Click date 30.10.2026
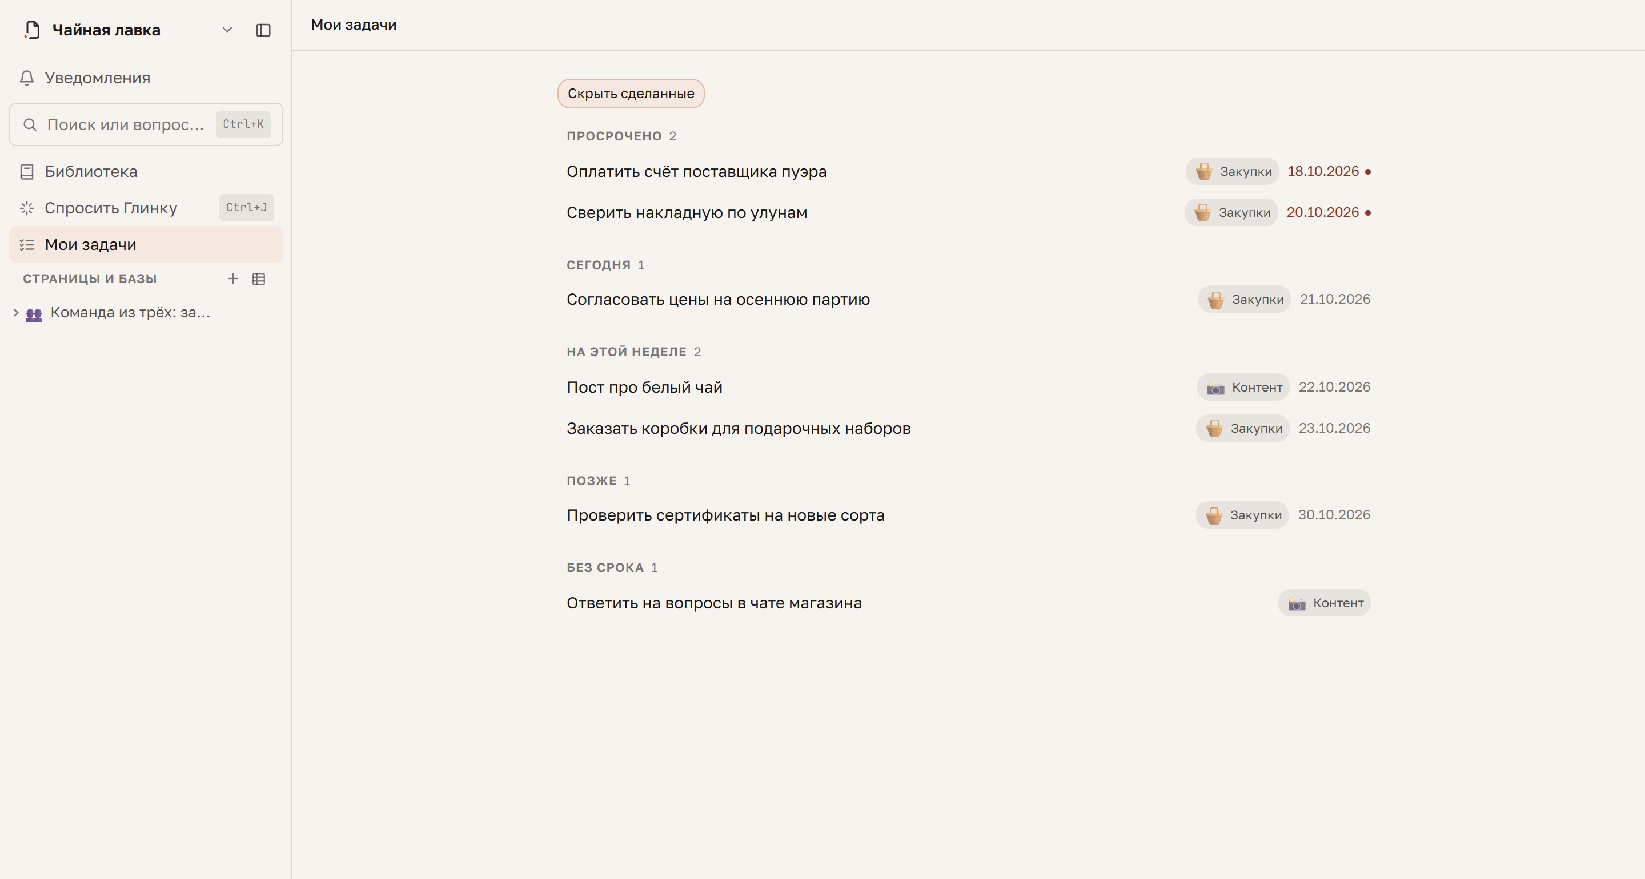1645x879 pixels. coord(1334,515)
